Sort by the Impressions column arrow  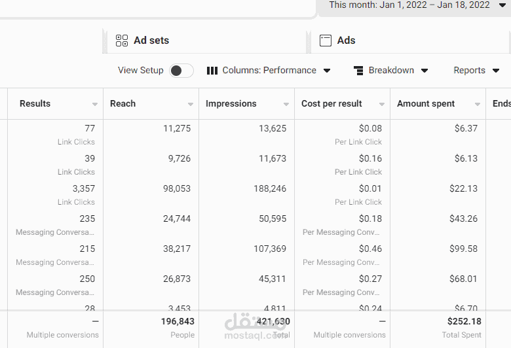point(286,105)
